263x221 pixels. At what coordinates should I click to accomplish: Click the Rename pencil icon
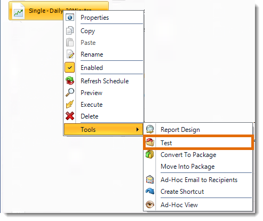point(70,54)
